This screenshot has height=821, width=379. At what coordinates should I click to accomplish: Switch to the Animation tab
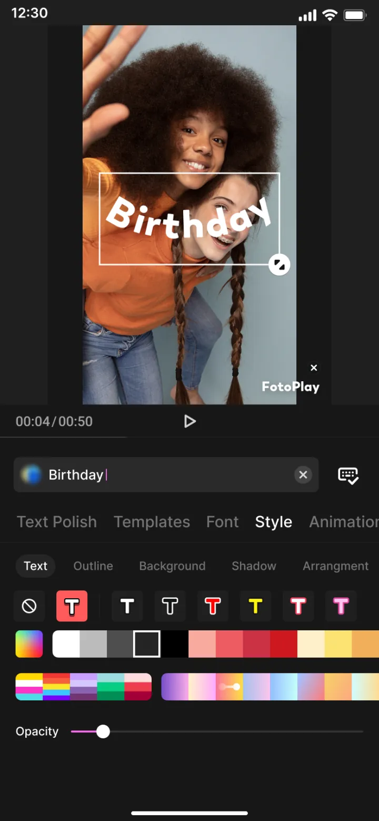(344, 522)
